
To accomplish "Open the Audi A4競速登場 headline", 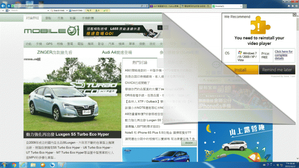I will point(117,53).
